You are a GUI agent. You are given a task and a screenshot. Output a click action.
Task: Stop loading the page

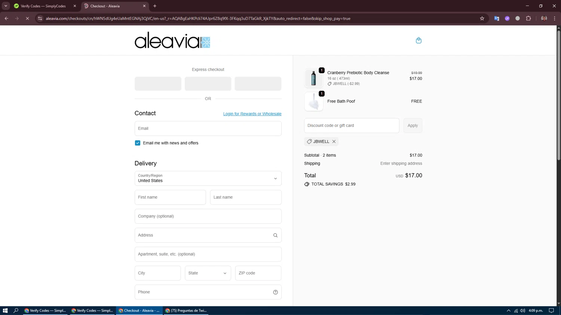coord(27,18)
